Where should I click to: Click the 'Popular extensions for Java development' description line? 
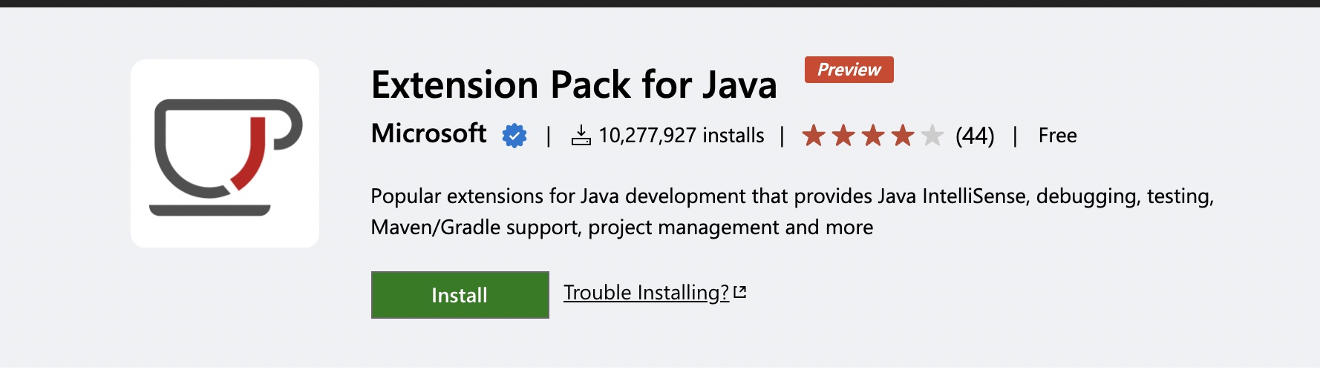(x=791, y=196)
